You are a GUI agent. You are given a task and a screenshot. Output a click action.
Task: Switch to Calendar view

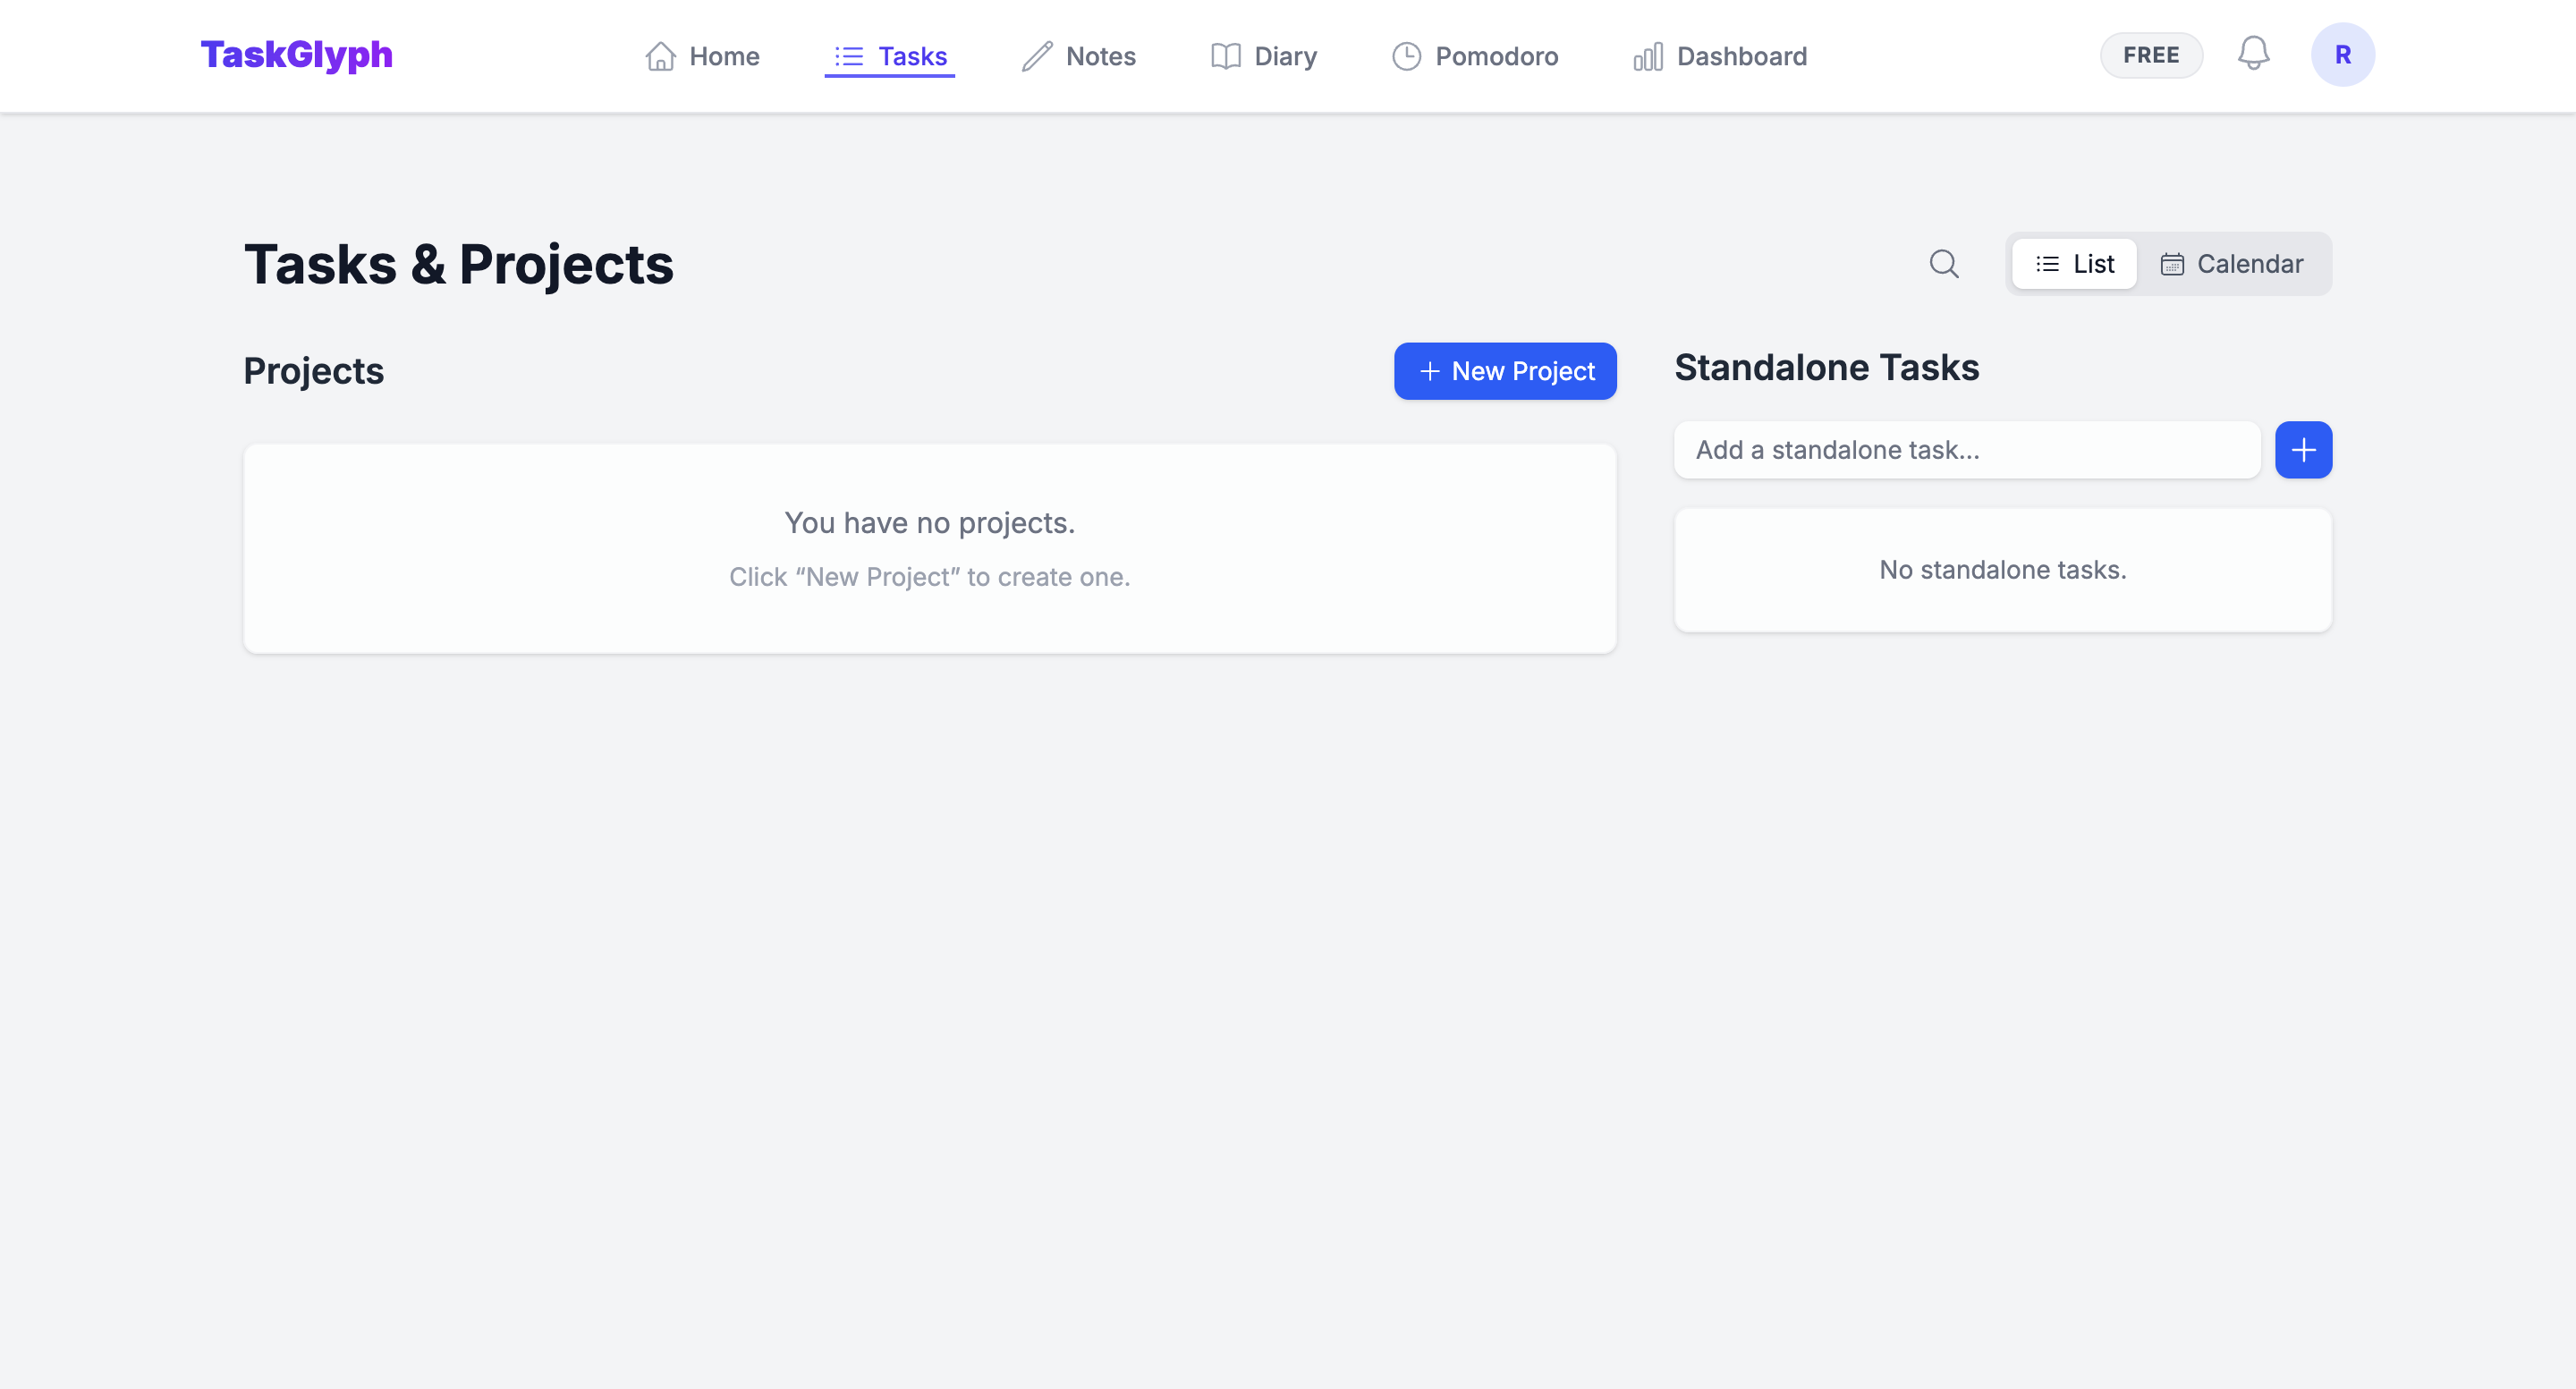2232,264
